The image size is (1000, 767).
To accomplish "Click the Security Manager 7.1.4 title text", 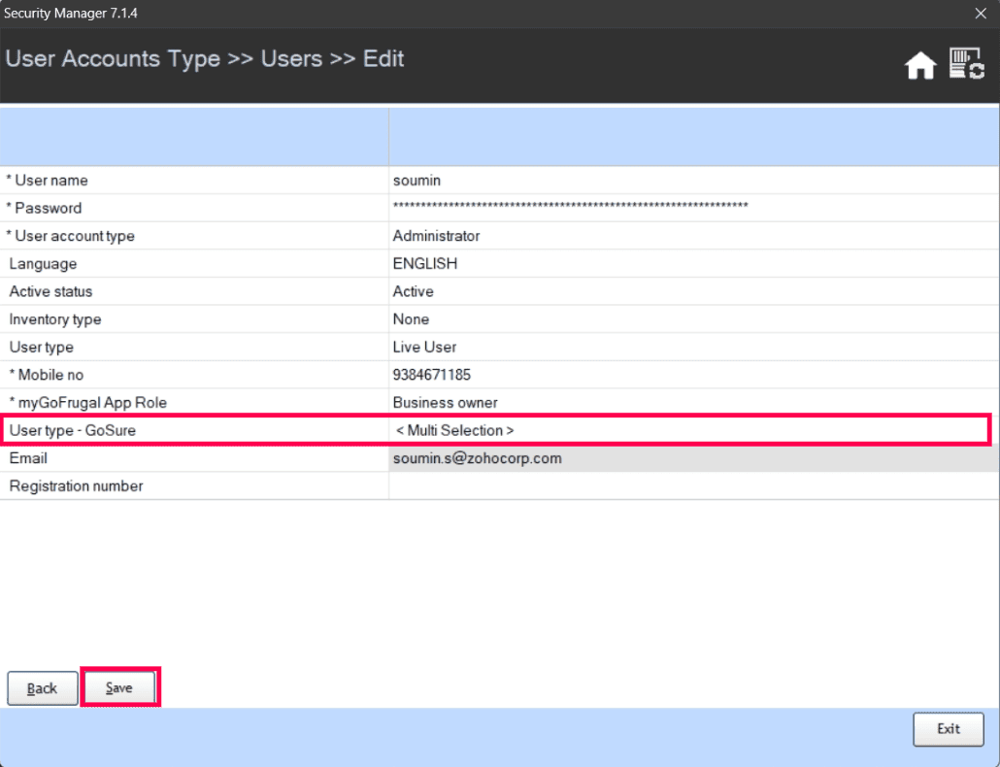I will (70, 14).
